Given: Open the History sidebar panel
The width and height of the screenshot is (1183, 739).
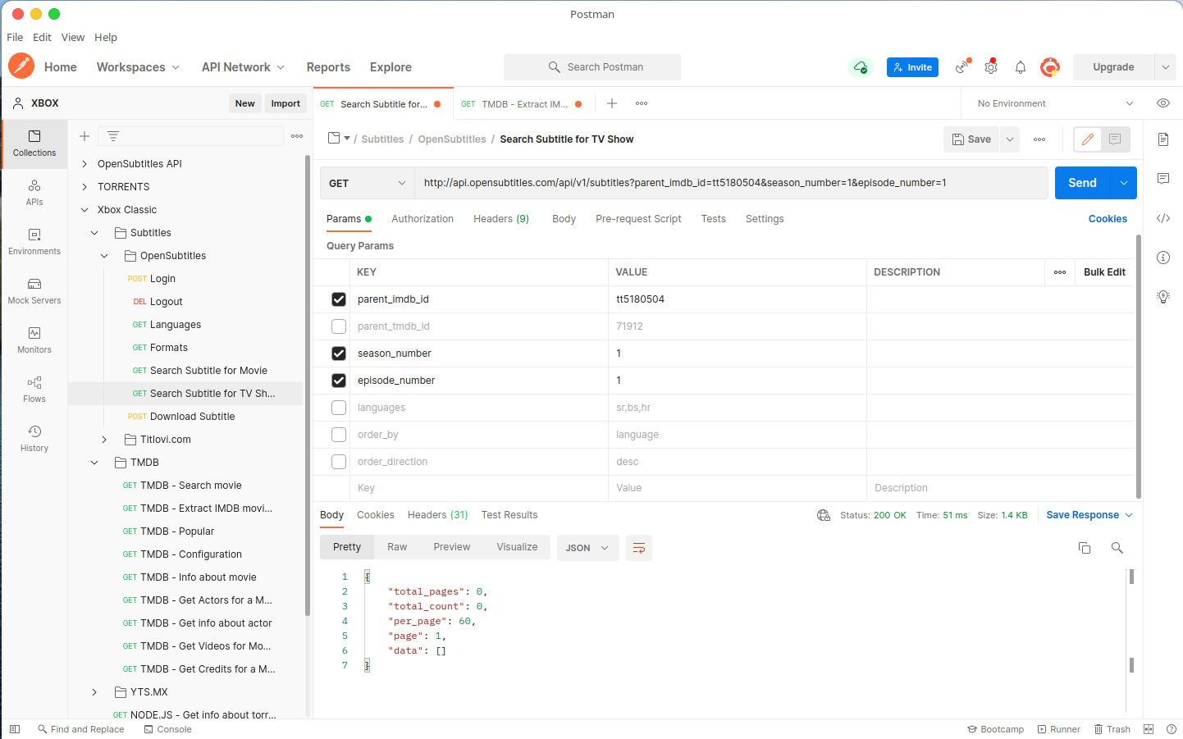Looking at the screenshot, I should (34, 439).
